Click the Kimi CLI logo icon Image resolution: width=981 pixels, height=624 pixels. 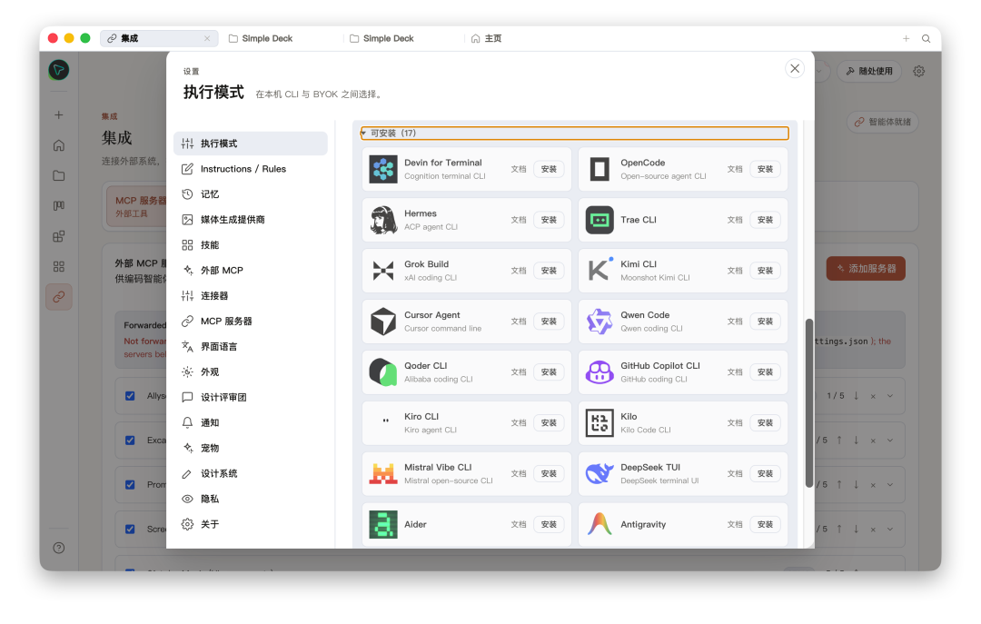coord(599,271)
